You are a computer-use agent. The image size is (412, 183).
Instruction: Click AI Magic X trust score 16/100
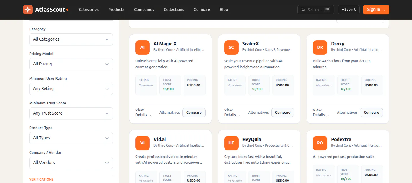168,89
